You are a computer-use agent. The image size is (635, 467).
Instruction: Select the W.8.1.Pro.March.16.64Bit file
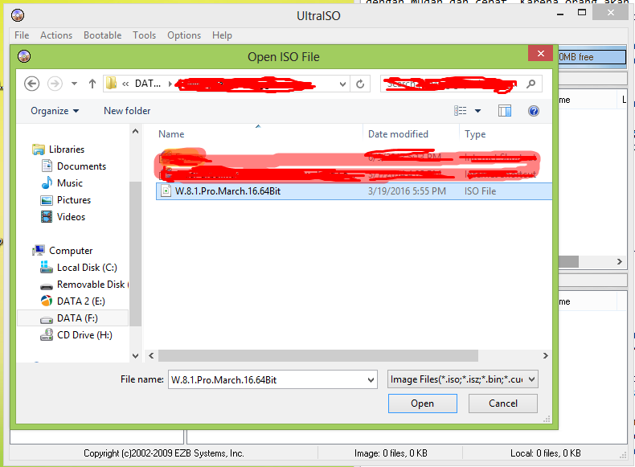coord(354,191)
